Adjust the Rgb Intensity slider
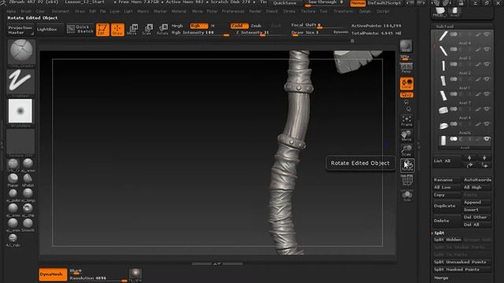 click(x=200, y=33)
